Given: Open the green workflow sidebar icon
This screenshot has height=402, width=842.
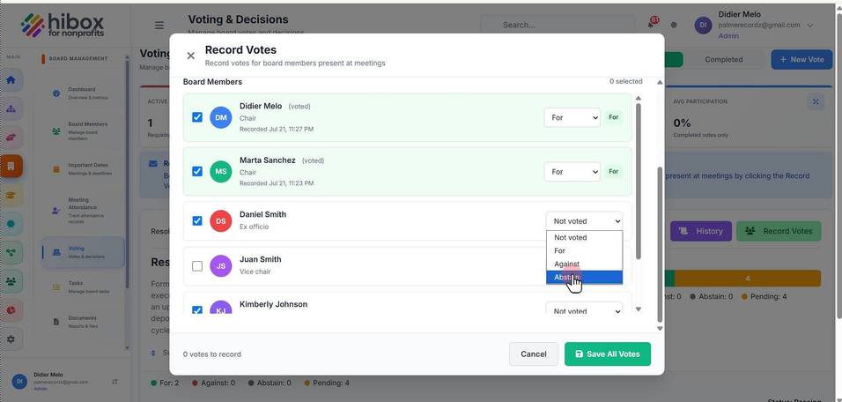Looking at the screenshot, I should [x=11, y=253].
